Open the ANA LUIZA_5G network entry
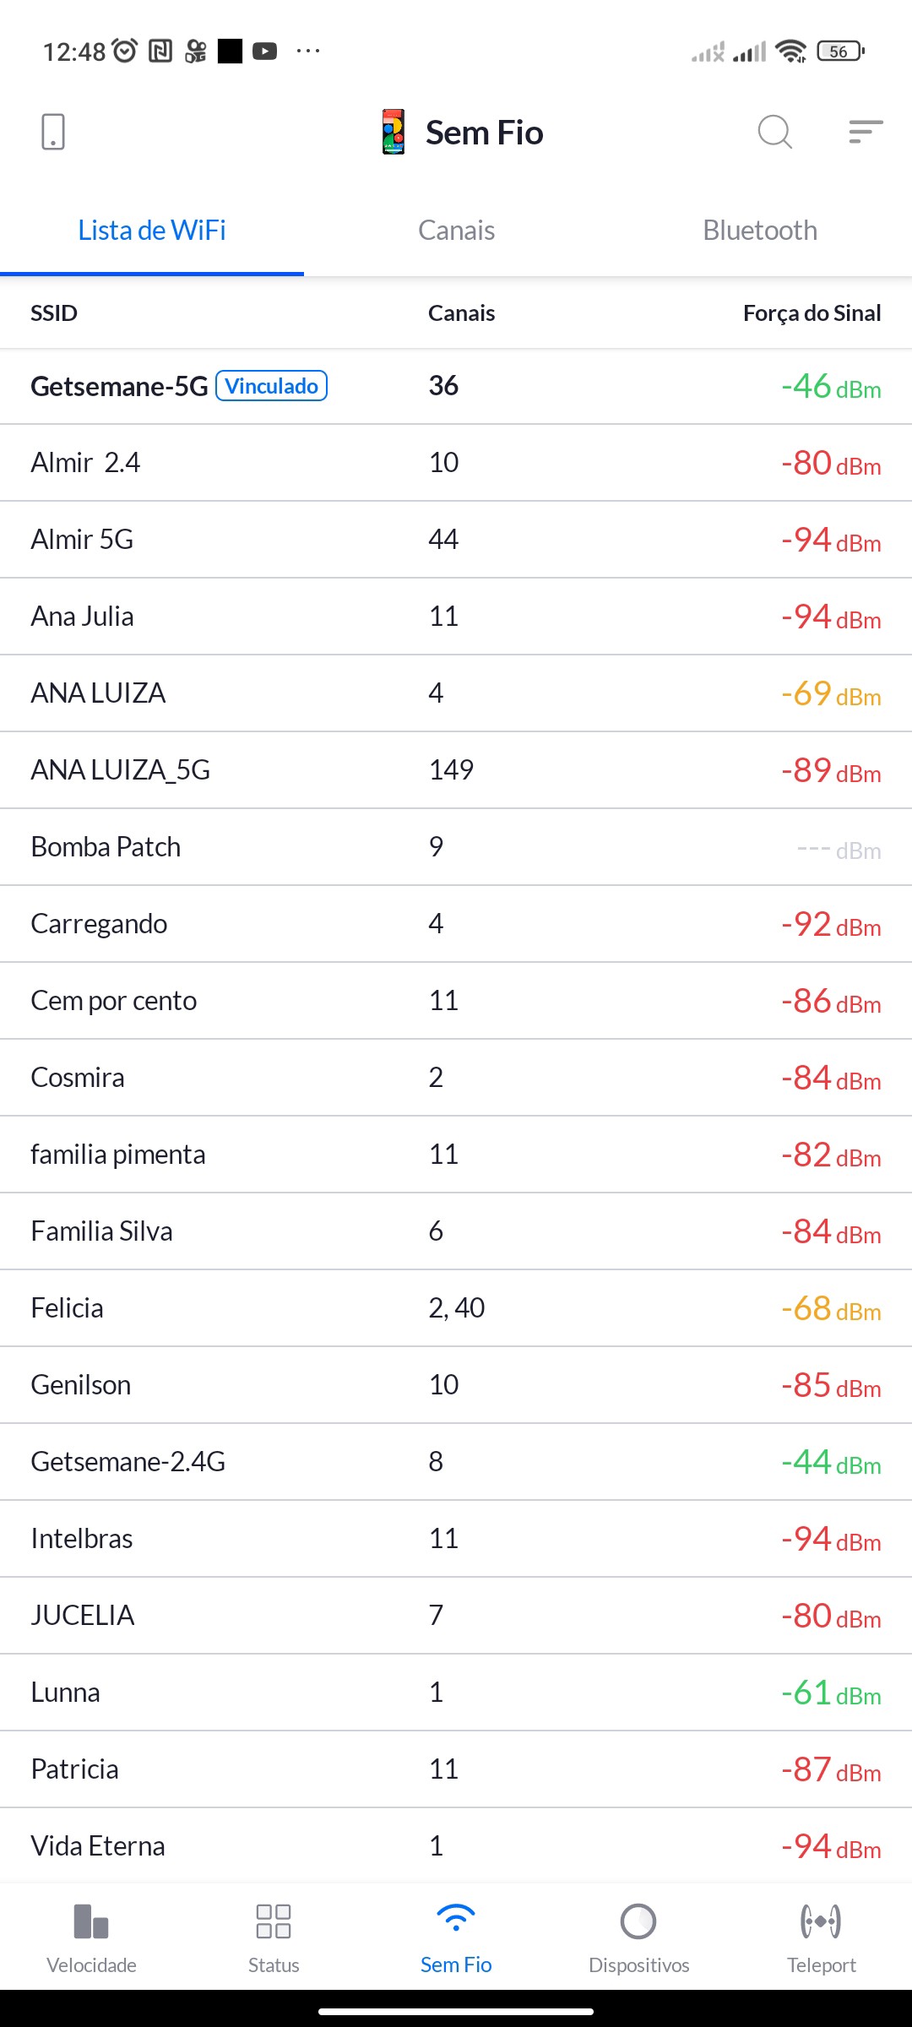Image resolution: width=912 pixels, height=2027 pixels. pyautogui.click(x=456, y=770)
